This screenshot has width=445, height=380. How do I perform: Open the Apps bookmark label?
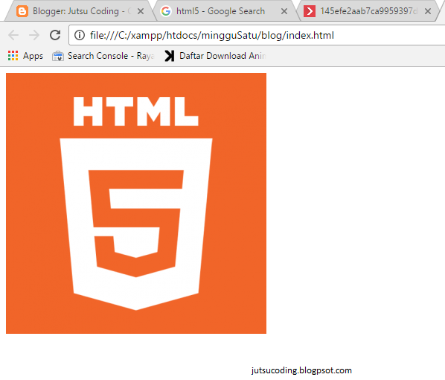point(33,56)
